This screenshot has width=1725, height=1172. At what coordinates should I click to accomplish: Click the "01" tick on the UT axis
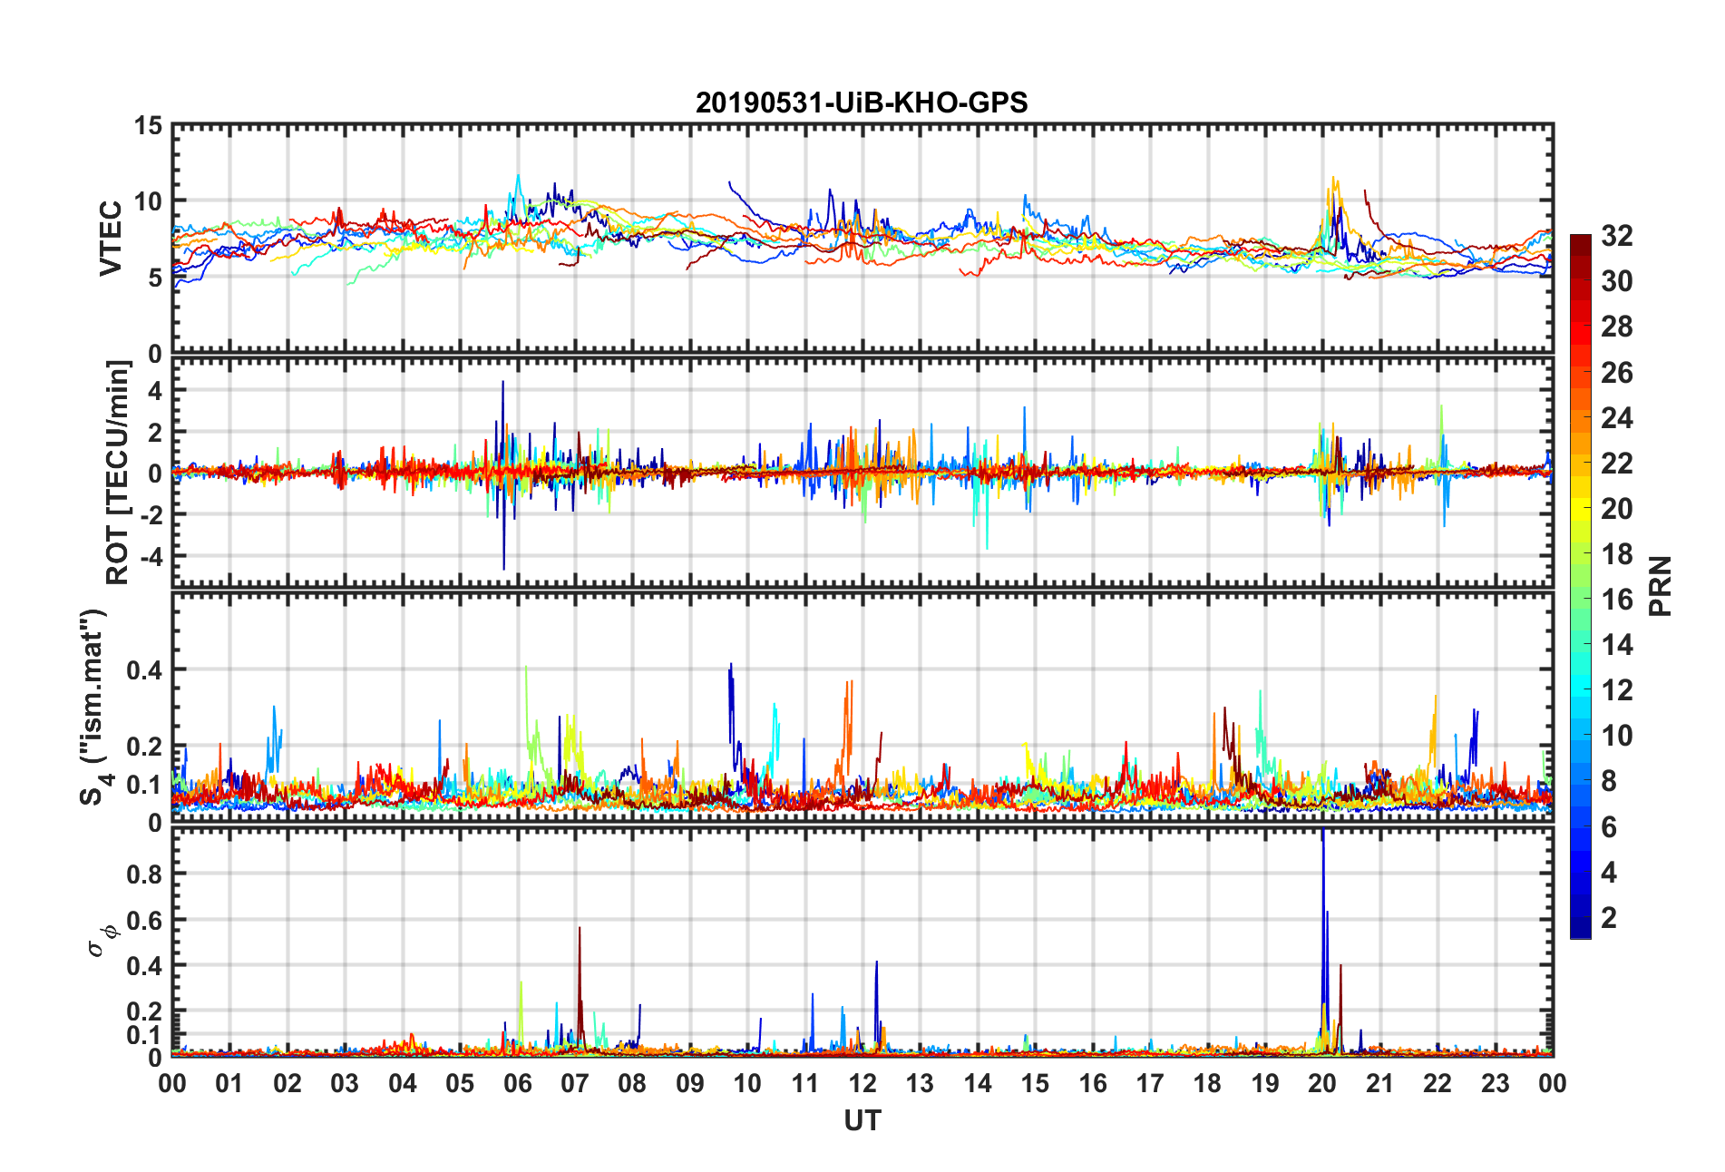[229, 1083]
